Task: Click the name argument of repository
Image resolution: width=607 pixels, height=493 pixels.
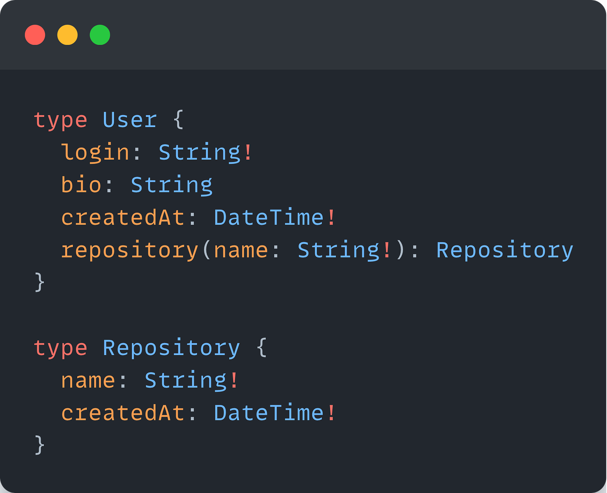Action: coord(241,250)
